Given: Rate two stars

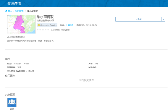Looking at the screenshot, I should (40, 30).
